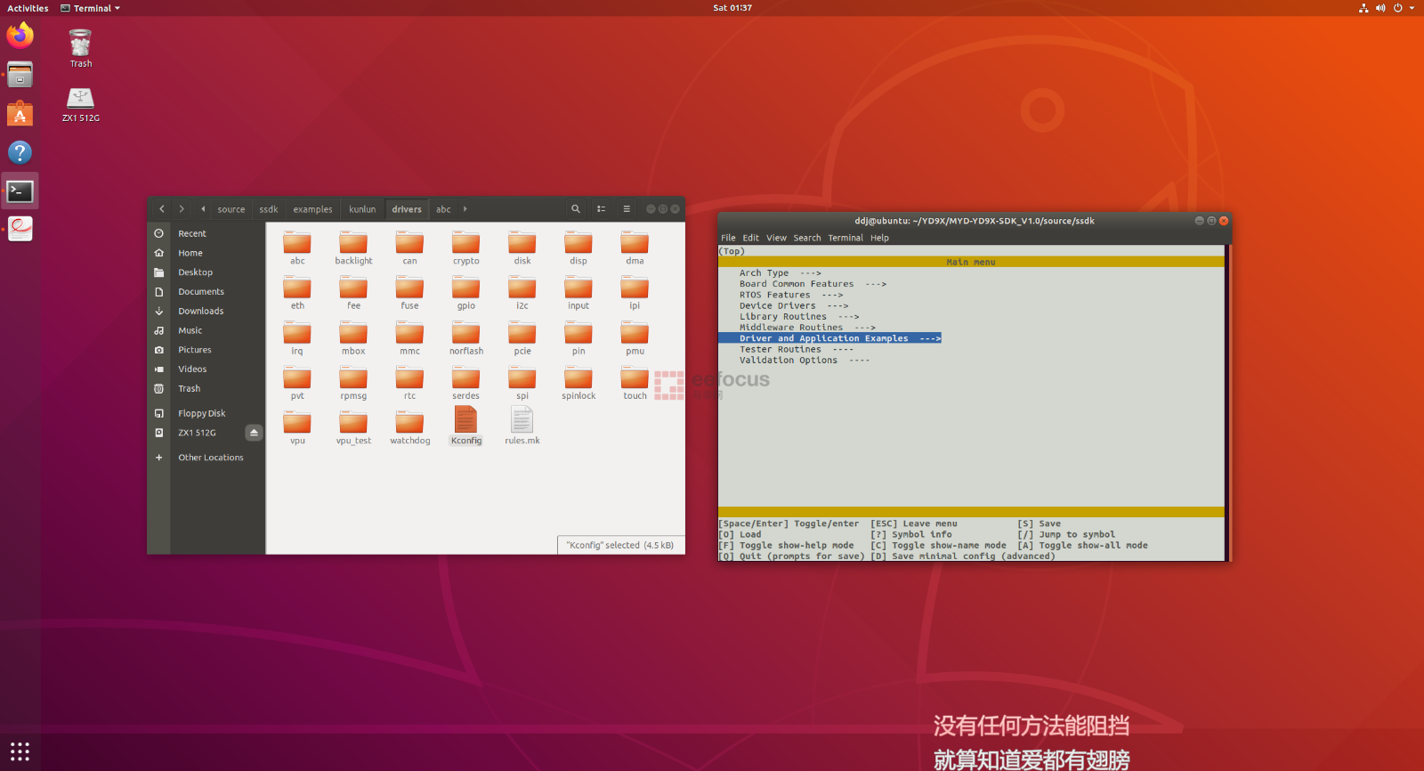
Task: Open the crypto folder
Action: [465, 243]
